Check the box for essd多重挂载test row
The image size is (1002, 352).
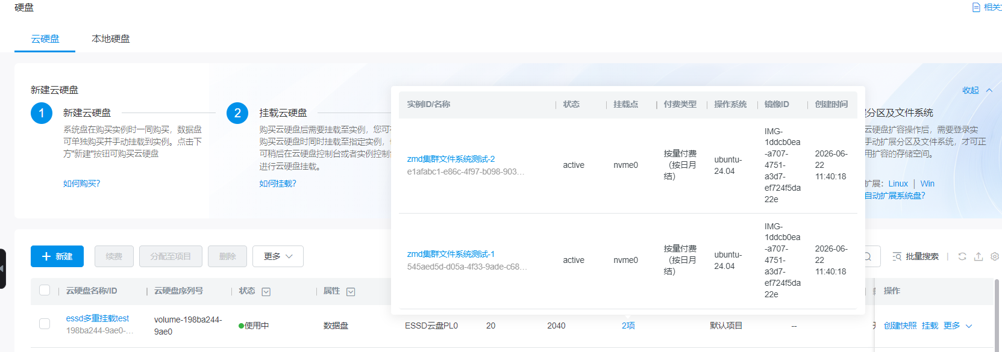tap(45, 324)
